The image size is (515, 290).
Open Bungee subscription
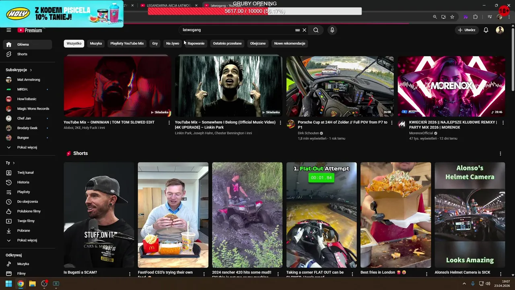[x=27, y=138]
